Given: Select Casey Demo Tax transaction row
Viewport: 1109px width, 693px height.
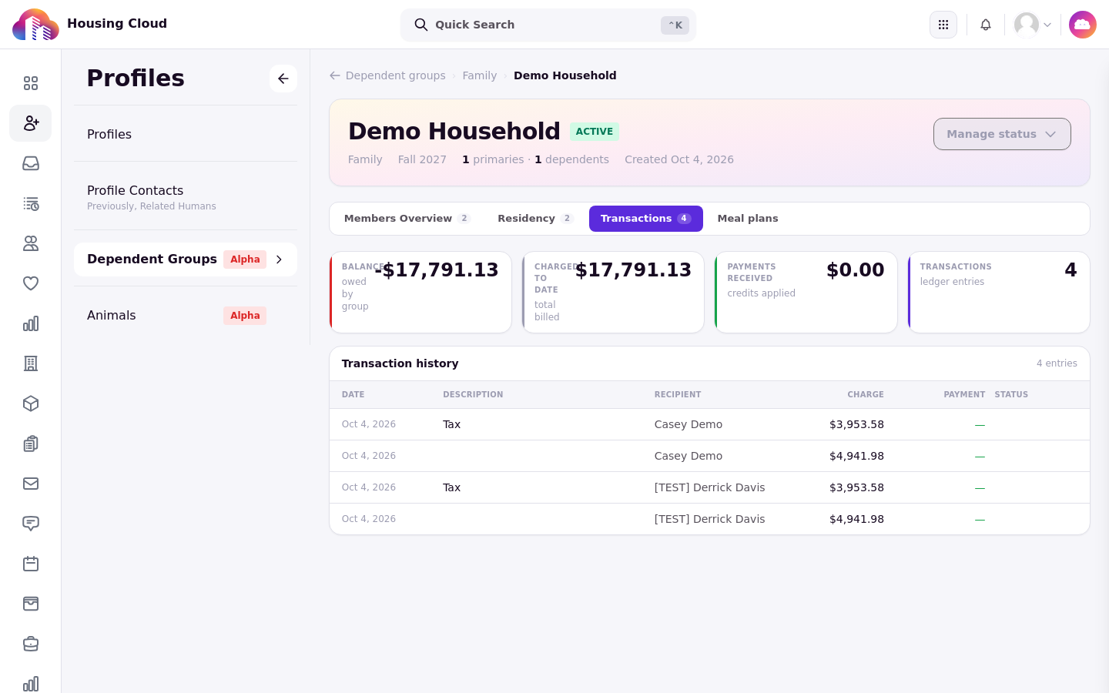Looking at the screenshot, I should (709, 424).
